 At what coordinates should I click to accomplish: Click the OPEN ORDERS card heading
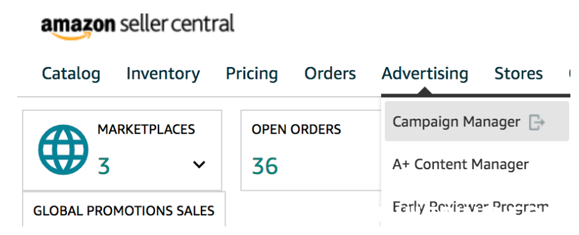(296, 129)
